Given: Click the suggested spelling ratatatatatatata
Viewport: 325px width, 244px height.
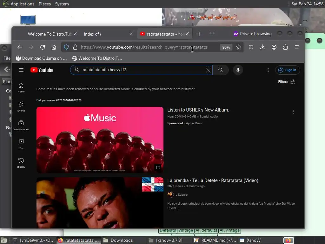Looking at the screenshot, I should coord(69,100).
